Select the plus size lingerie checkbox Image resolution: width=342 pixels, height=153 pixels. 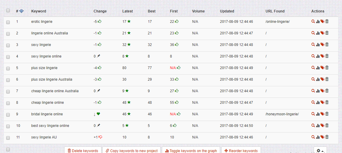8,68
